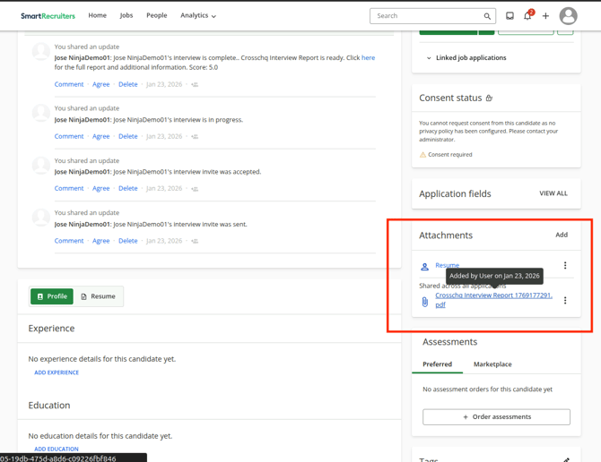601x462 pixels.
Task: Click the paperclip icon beside Crosschq report
Action: [x=425, y=302]
